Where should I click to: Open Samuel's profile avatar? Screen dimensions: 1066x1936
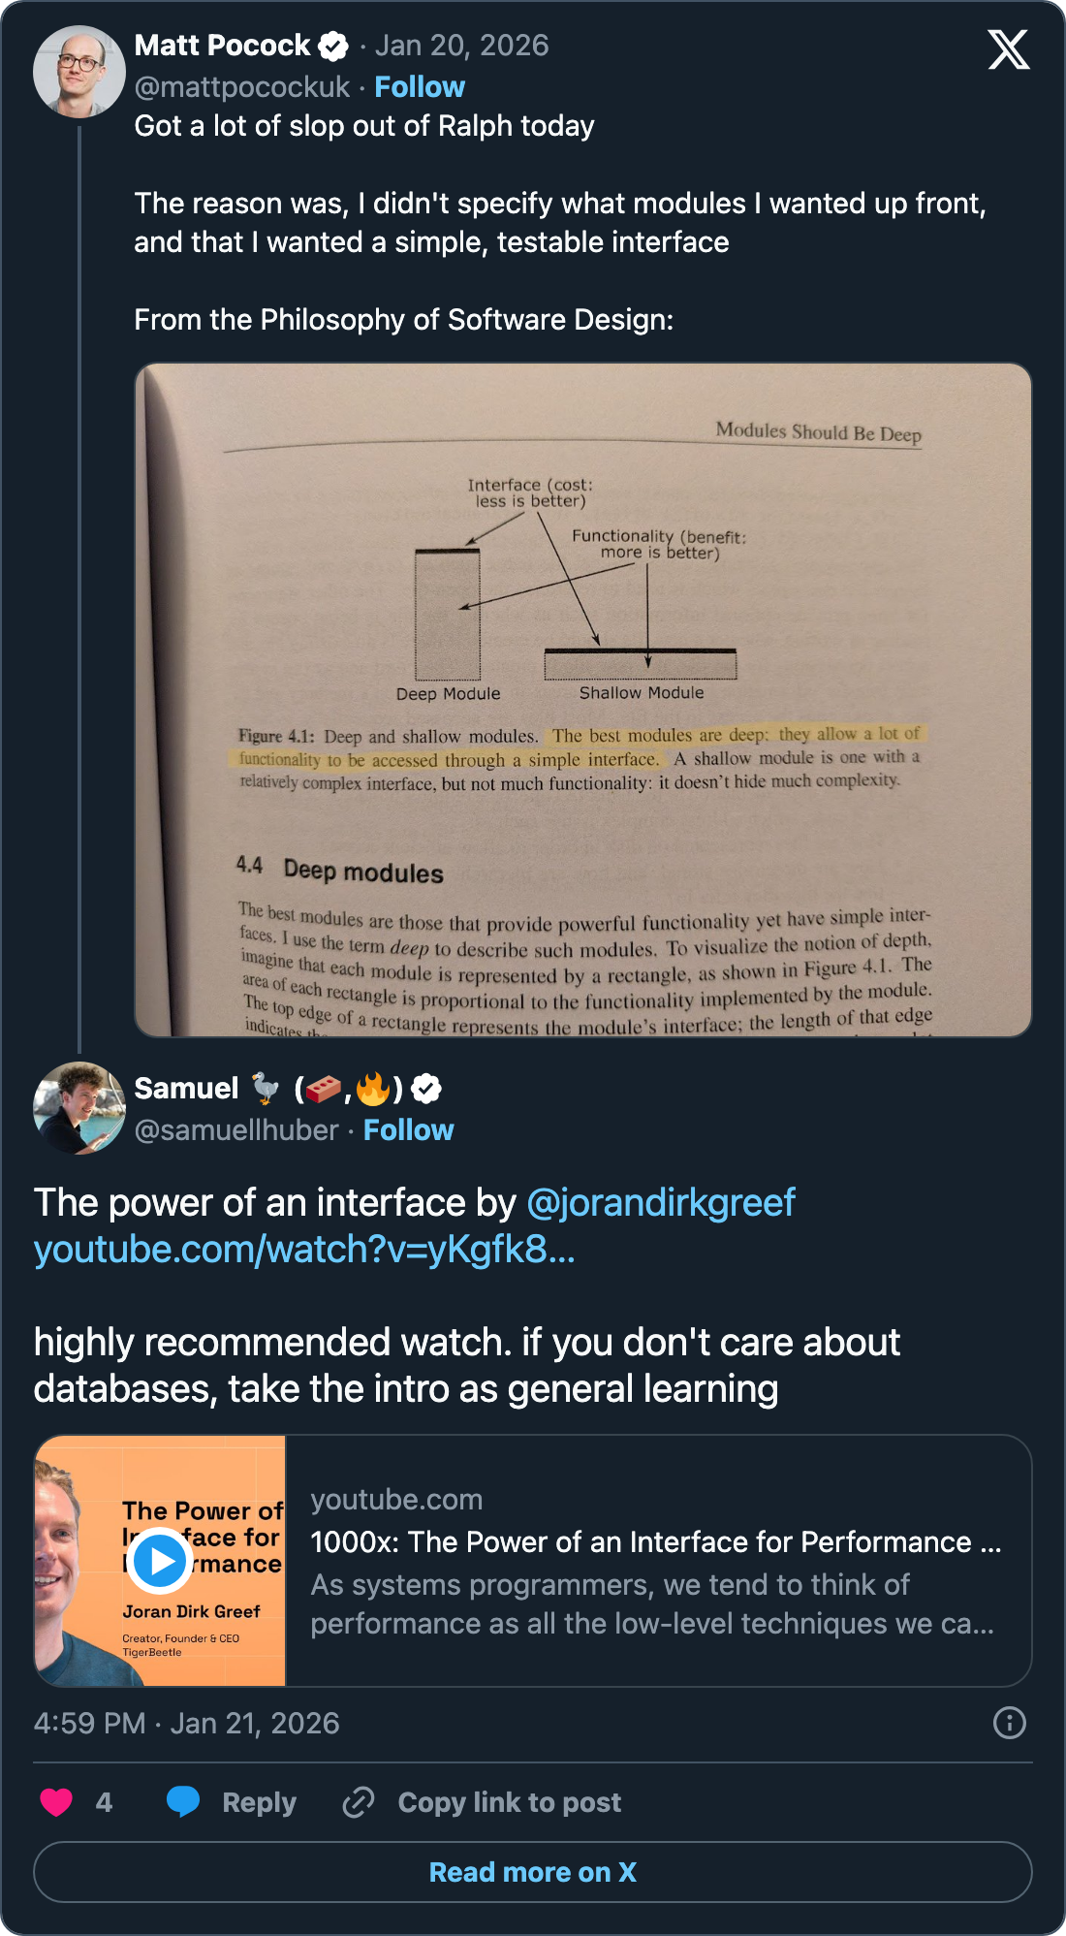79,1108
